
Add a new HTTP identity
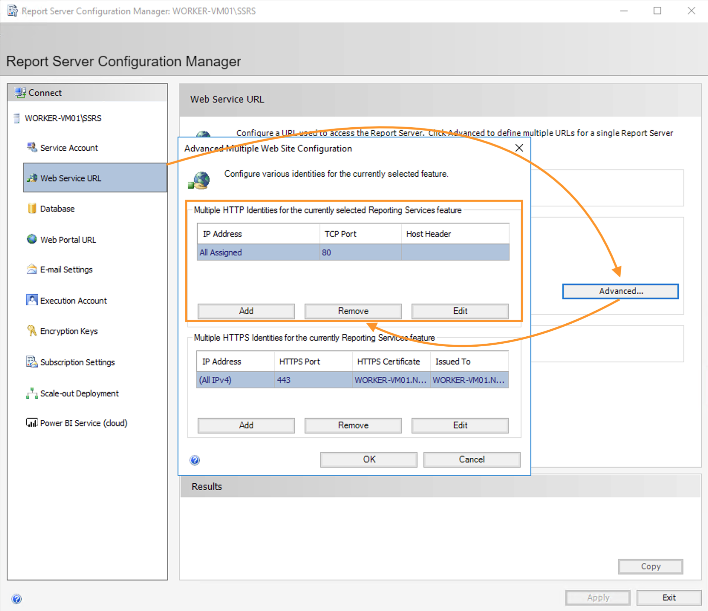[x=246, y=311]
